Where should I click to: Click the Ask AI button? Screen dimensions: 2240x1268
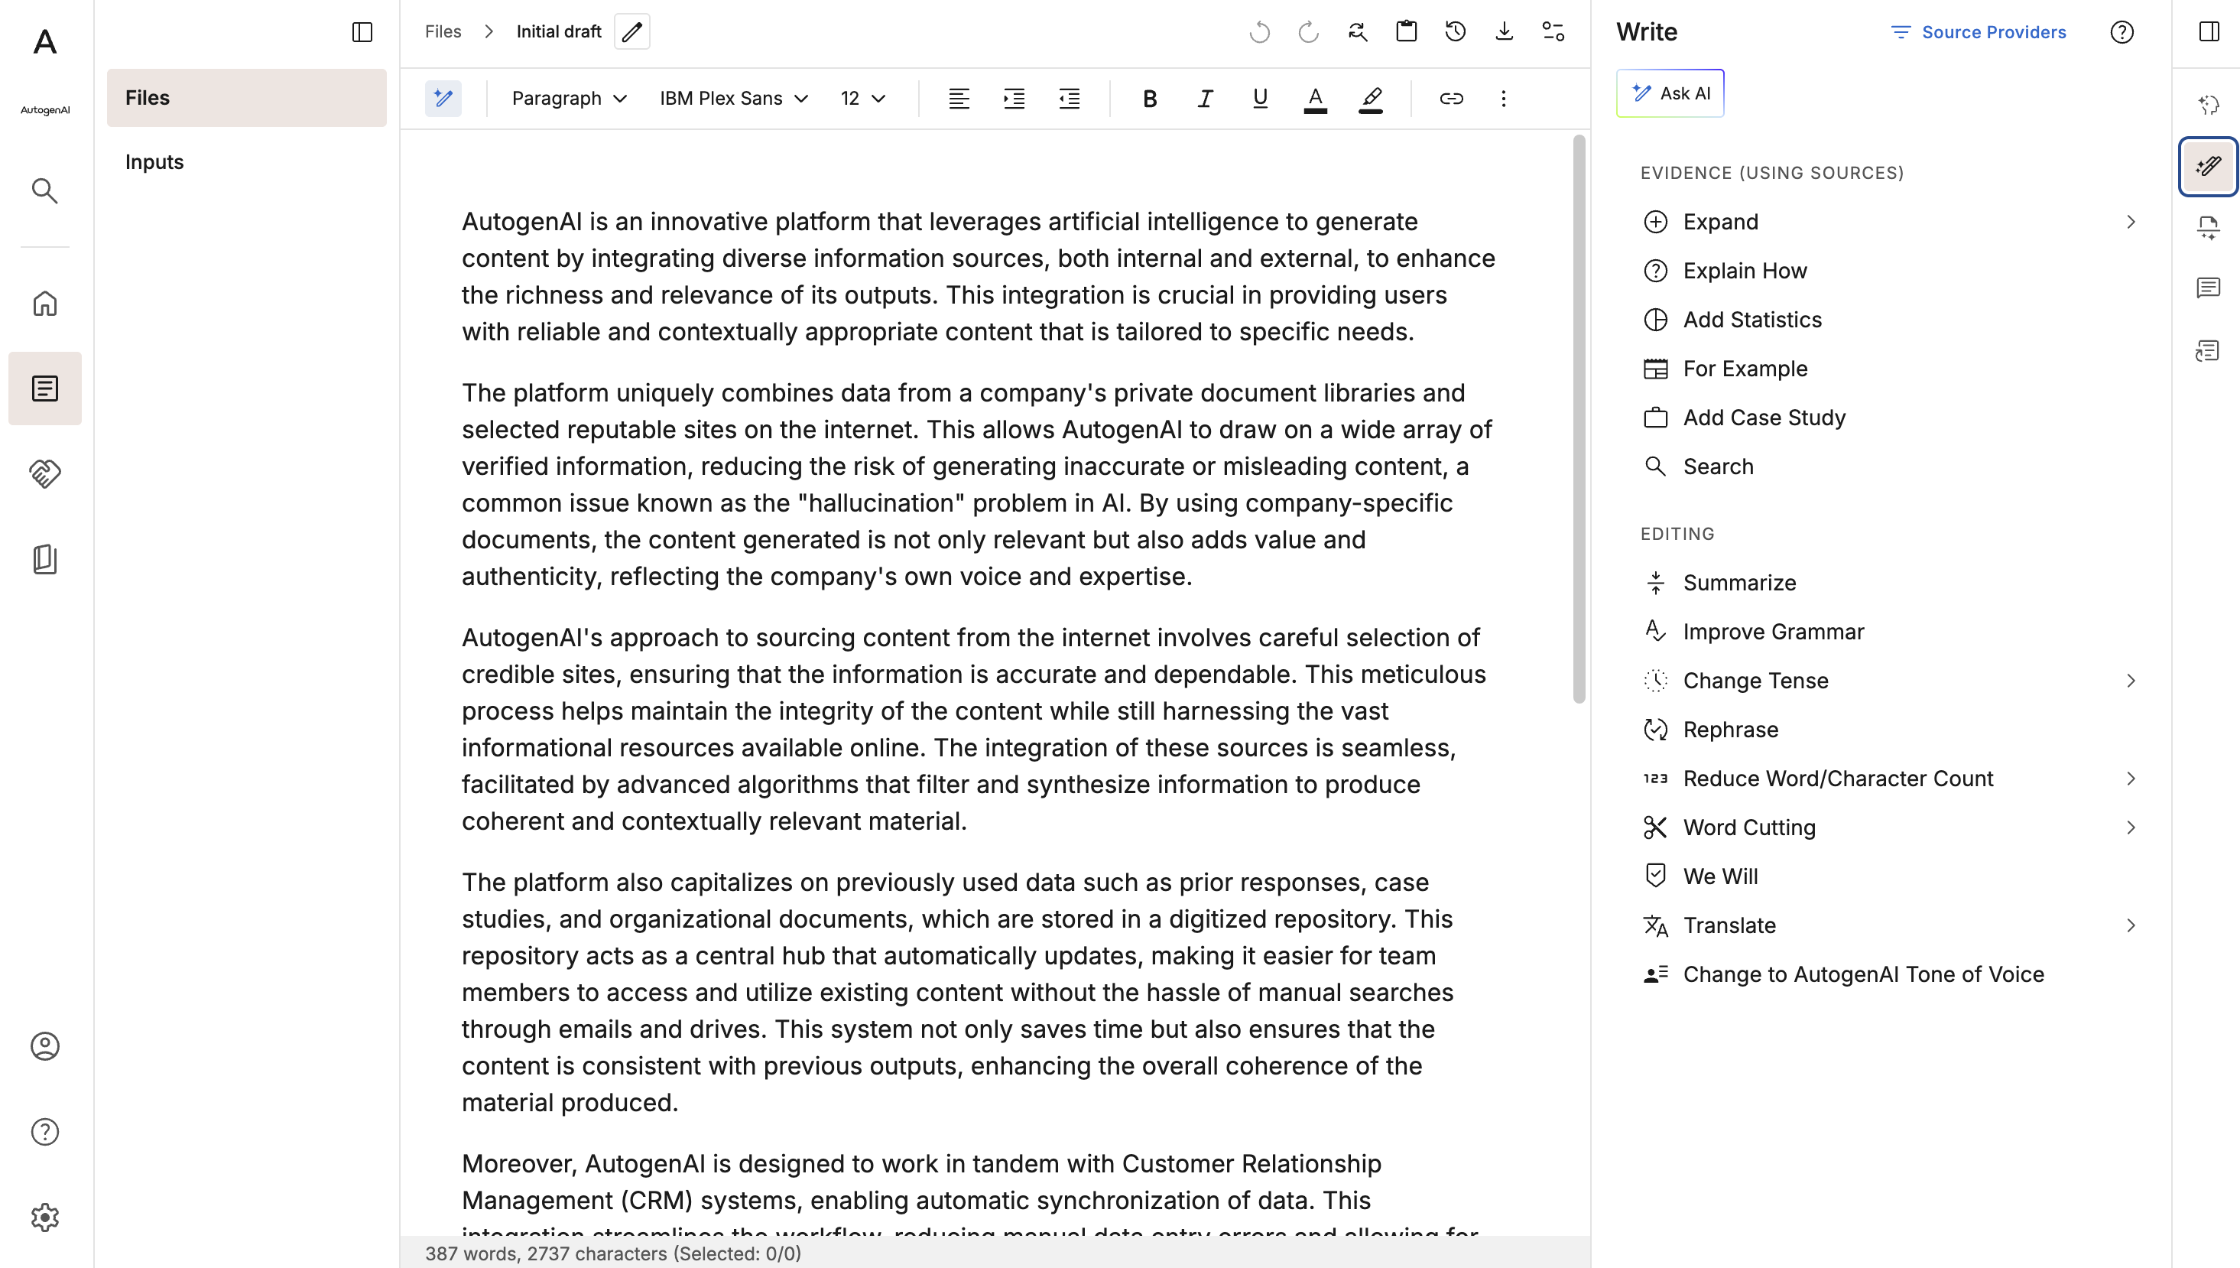point(1670,93)
